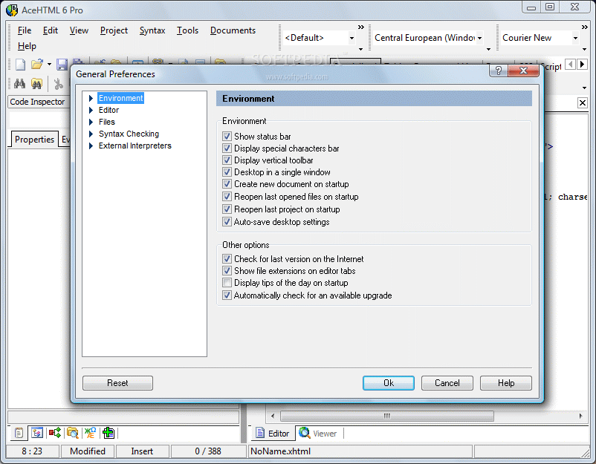Expand the Files tree node arrow
Viewport: 596px width, 464px height.
[91, 122]
